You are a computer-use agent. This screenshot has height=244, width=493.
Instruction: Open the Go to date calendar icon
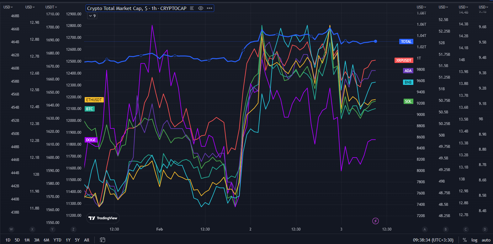(x=103, y=240)
